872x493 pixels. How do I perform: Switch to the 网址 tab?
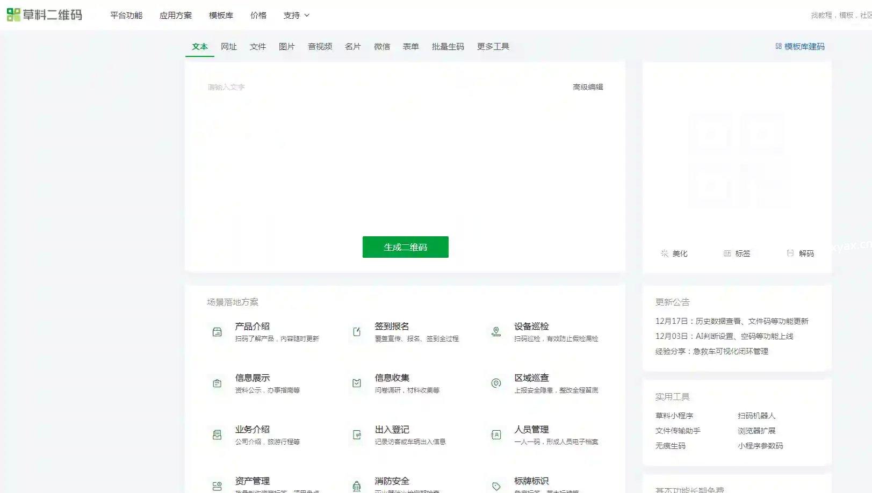point(228,47)
